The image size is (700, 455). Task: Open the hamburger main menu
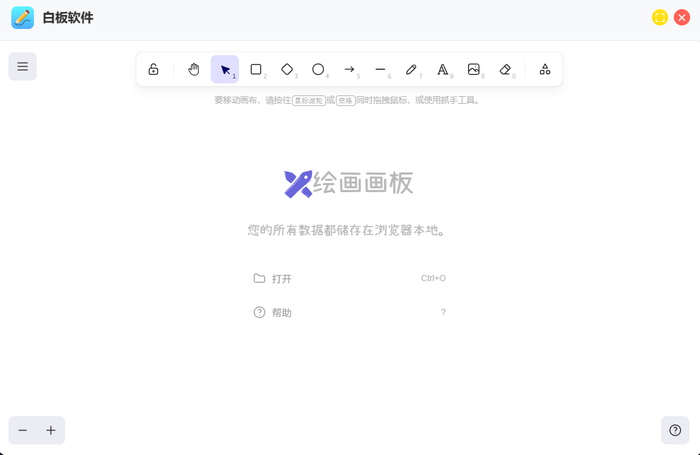[23, 66]
